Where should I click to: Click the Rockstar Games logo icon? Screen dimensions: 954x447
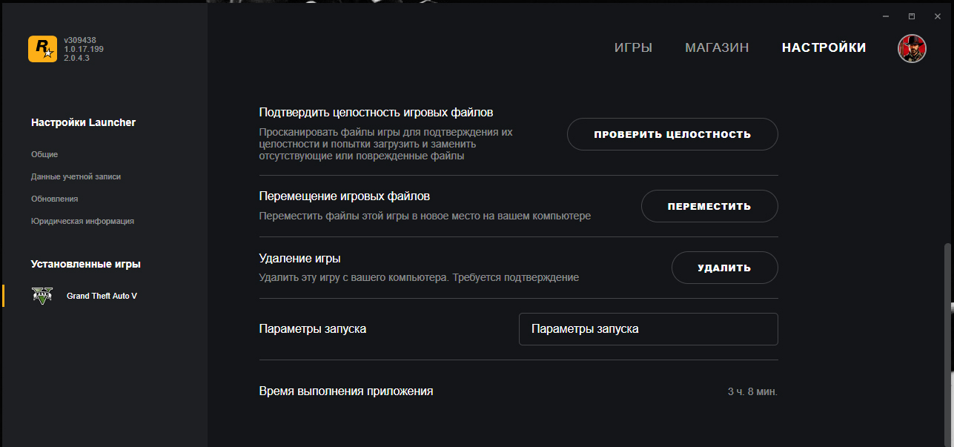pos(42,49)
